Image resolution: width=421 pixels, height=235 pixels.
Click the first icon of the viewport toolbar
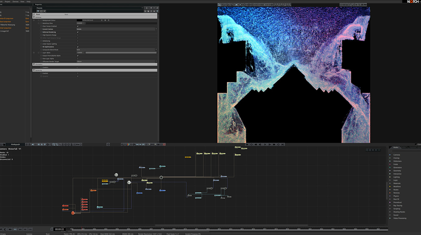point(220,5)
